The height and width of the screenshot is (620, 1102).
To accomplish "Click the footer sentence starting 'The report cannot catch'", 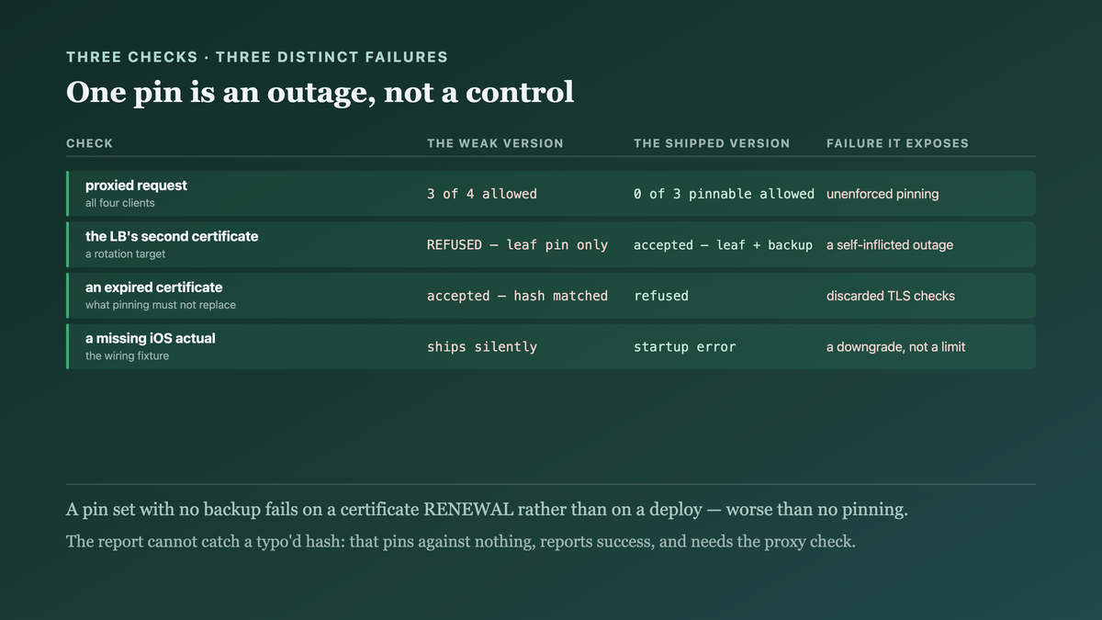I will point(461,542).
